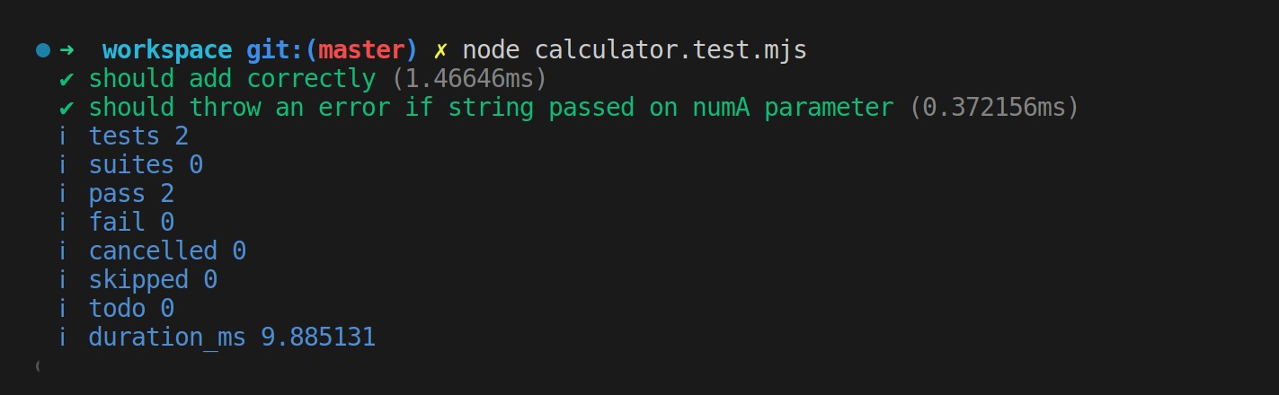The image size is (1279, 395).
Task: Click the yellow ✗ git dirty indicator
Action: pos(440,50)
